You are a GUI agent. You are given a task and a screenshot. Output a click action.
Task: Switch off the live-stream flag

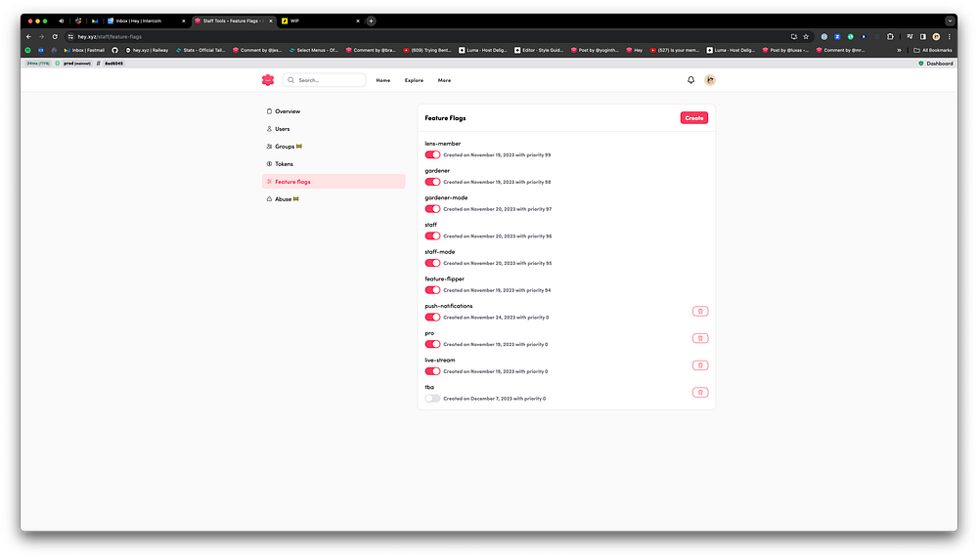tap(432, 371)
